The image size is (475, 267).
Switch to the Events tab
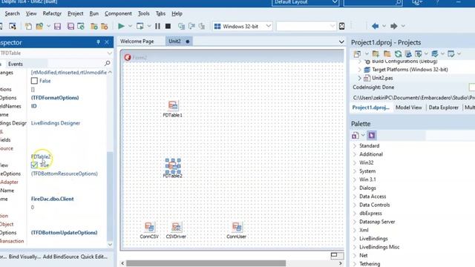coord(16,64)
